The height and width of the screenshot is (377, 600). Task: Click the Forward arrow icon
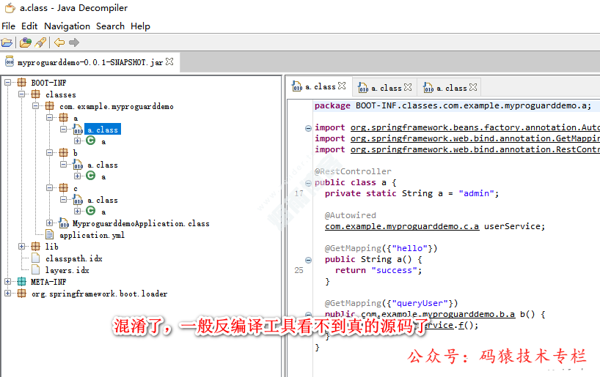[x=76, y=42]
